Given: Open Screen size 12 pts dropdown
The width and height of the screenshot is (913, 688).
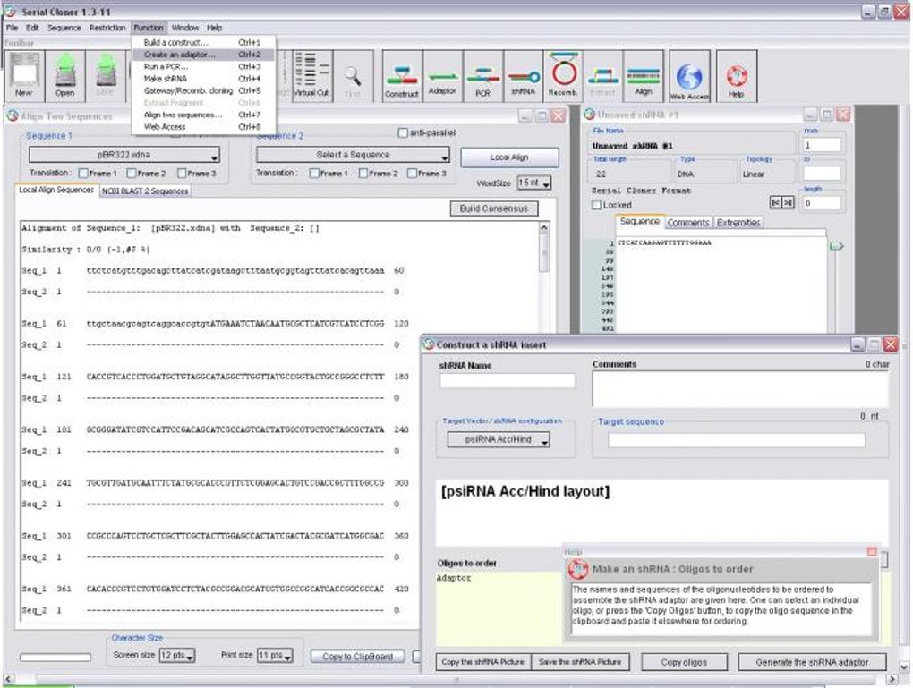Looking at the screenshot, I should 176,656.
